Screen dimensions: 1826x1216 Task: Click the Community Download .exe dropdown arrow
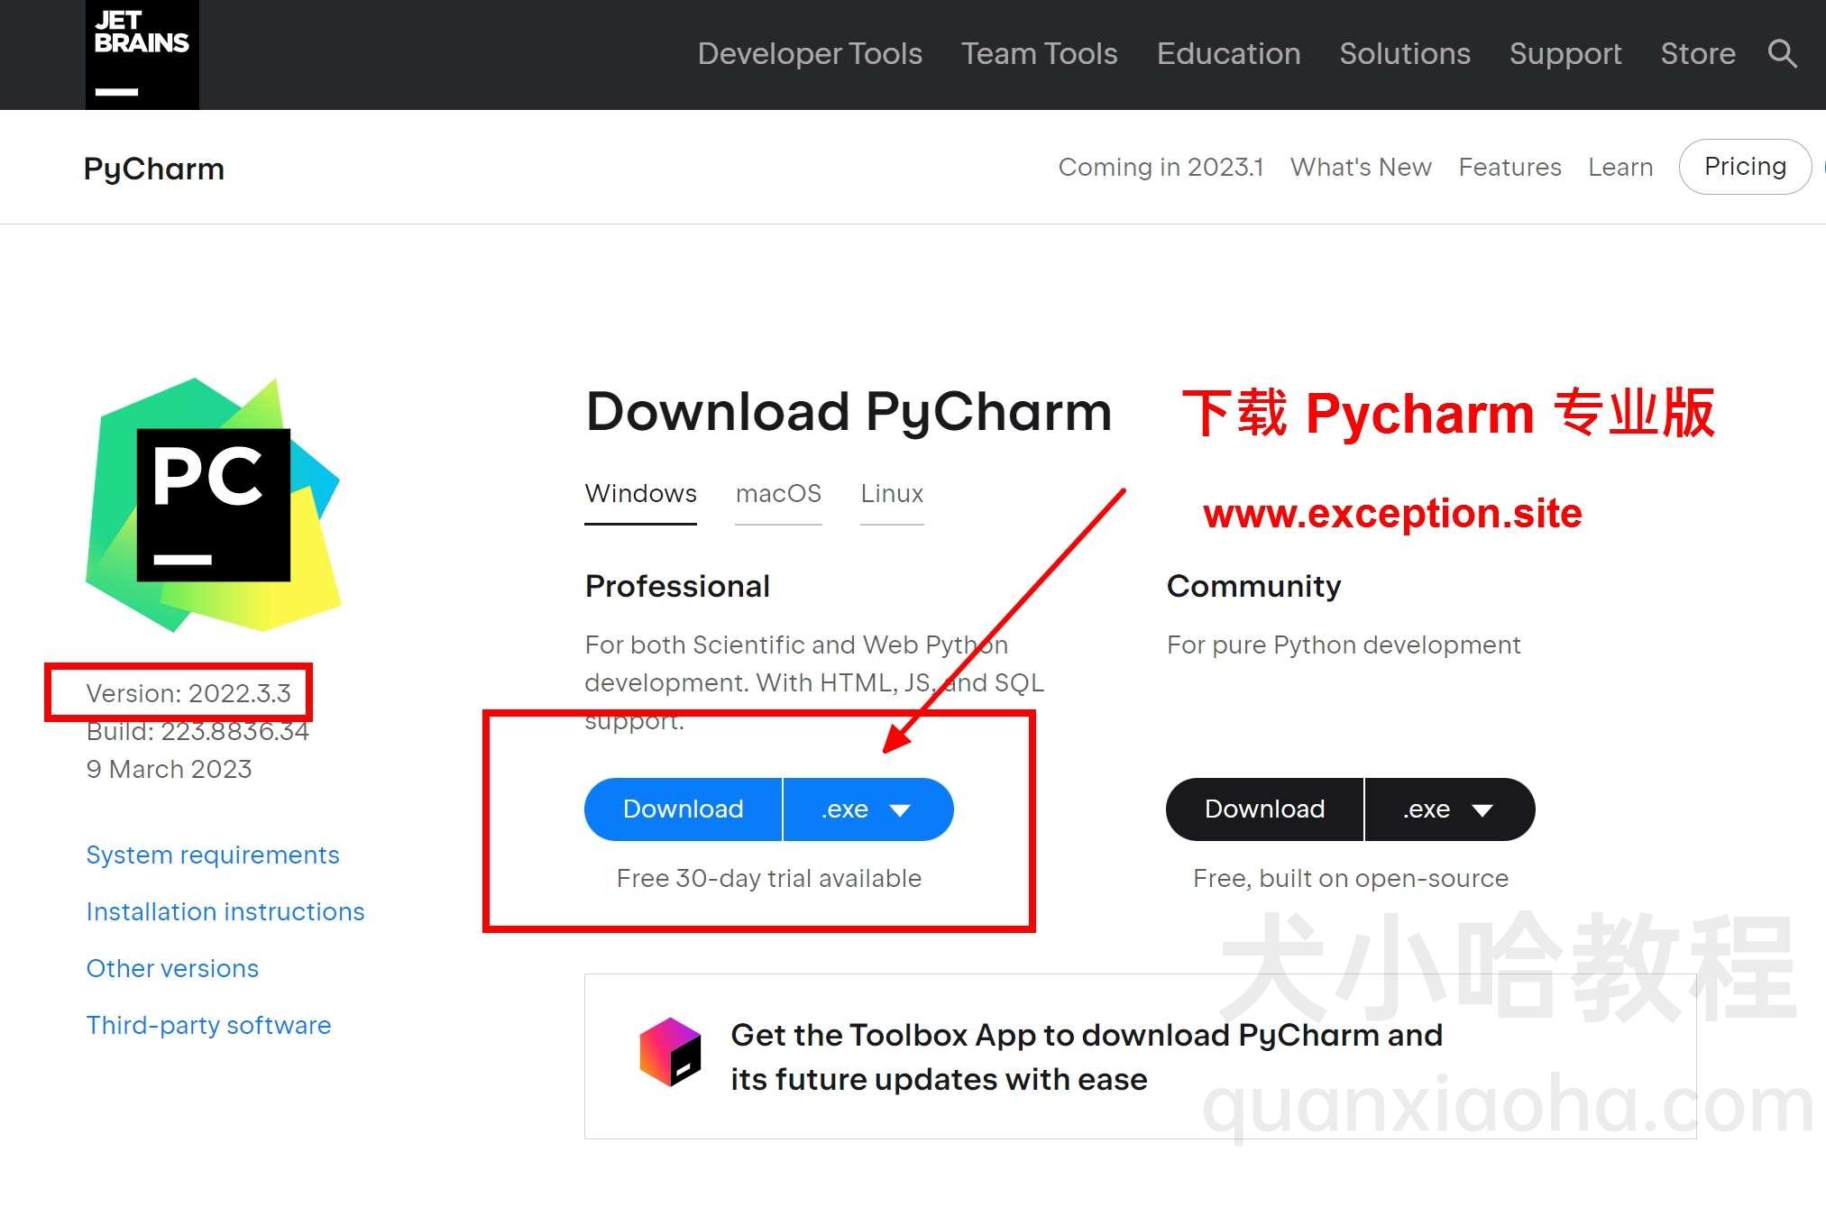(x=1482, y=809)
